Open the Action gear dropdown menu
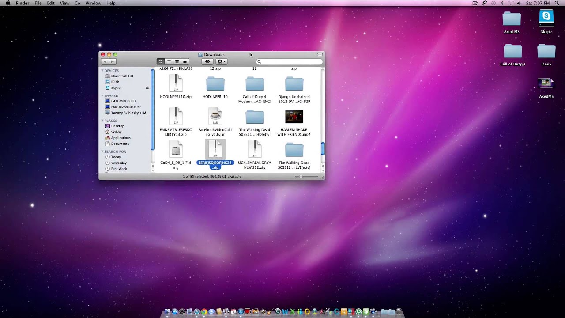 (221, 61)
